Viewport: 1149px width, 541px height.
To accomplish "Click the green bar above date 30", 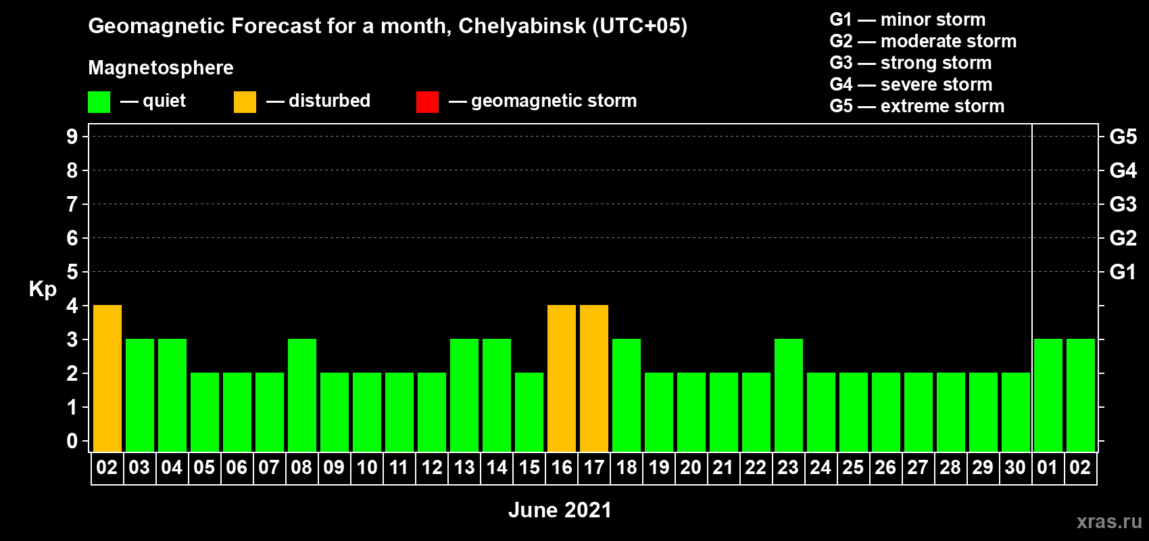I will pos(1016,412).
